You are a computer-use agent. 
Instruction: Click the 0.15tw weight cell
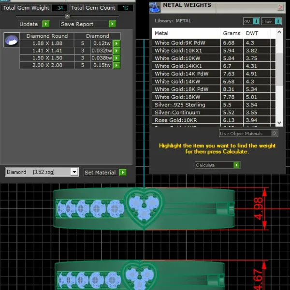[101, 65]
